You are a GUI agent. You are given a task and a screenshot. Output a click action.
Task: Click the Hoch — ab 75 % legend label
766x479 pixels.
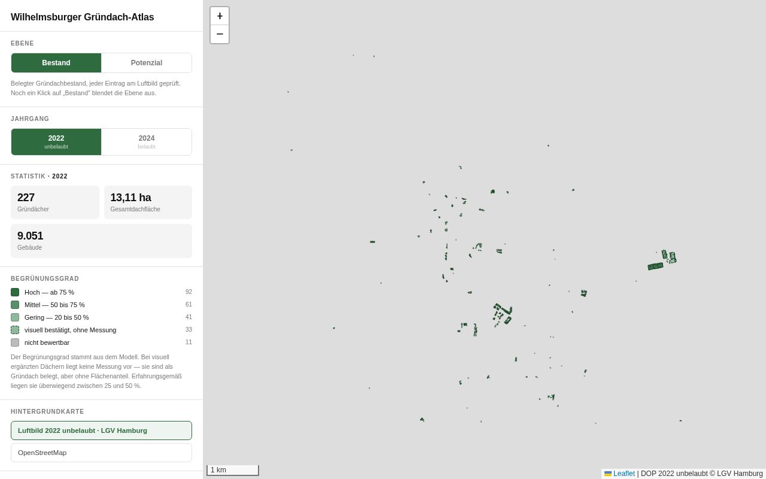pos(49,292)
